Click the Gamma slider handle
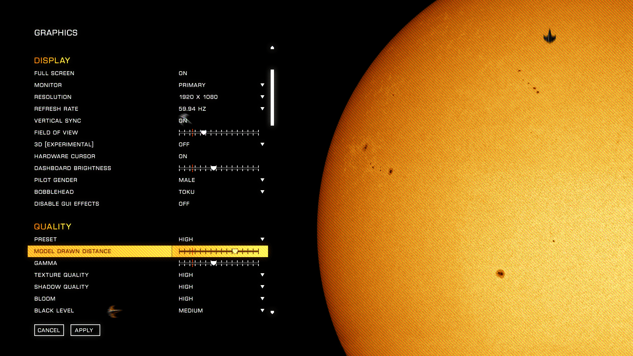Screen dimensions: 633x356 pos(214,263)
